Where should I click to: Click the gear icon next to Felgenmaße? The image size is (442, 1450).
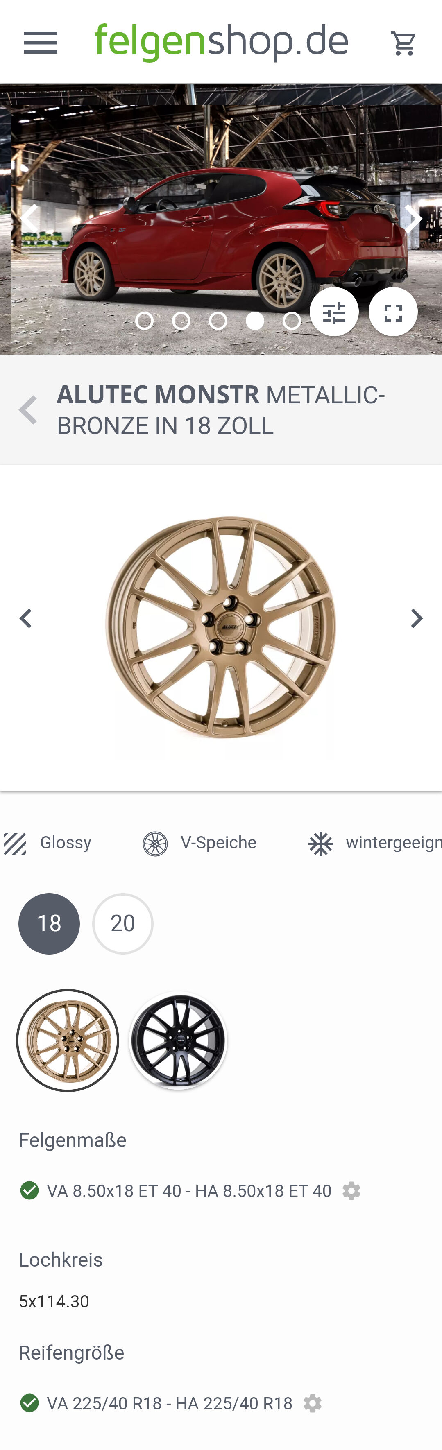click(x=351, y=1190)
